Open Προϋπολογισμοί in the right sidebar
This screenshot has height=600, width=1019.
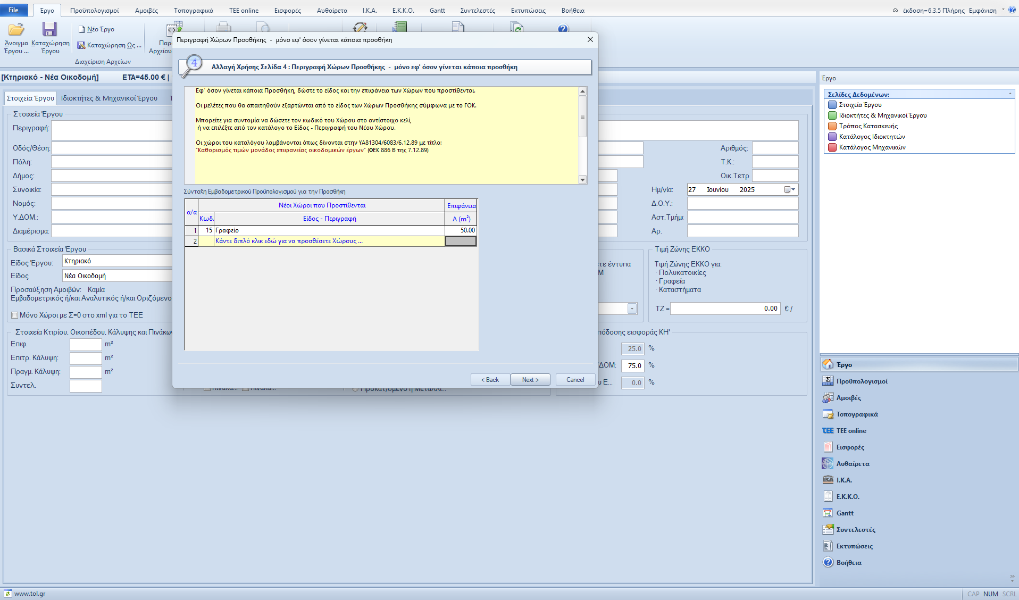tap(861, 381)
